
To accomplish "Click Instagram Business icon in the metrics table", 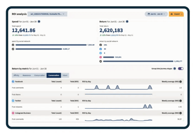I will point(13,113).
